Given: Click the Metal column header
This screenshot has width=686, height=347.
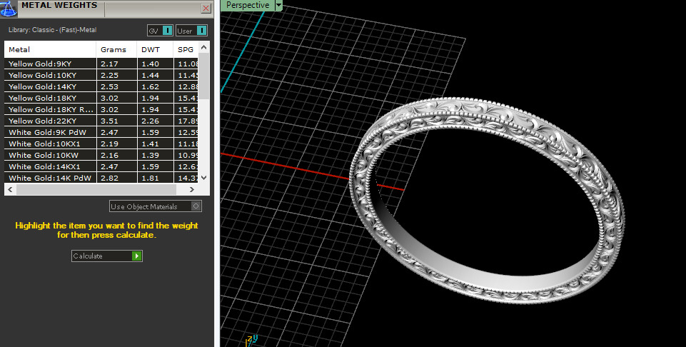Looking at the screenshot, I should point(50,49).
